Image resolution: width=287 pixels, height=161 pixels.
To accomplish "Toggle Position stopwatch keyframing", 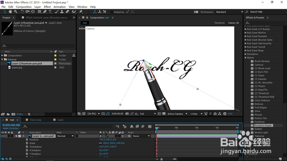I will coord(27,140).
